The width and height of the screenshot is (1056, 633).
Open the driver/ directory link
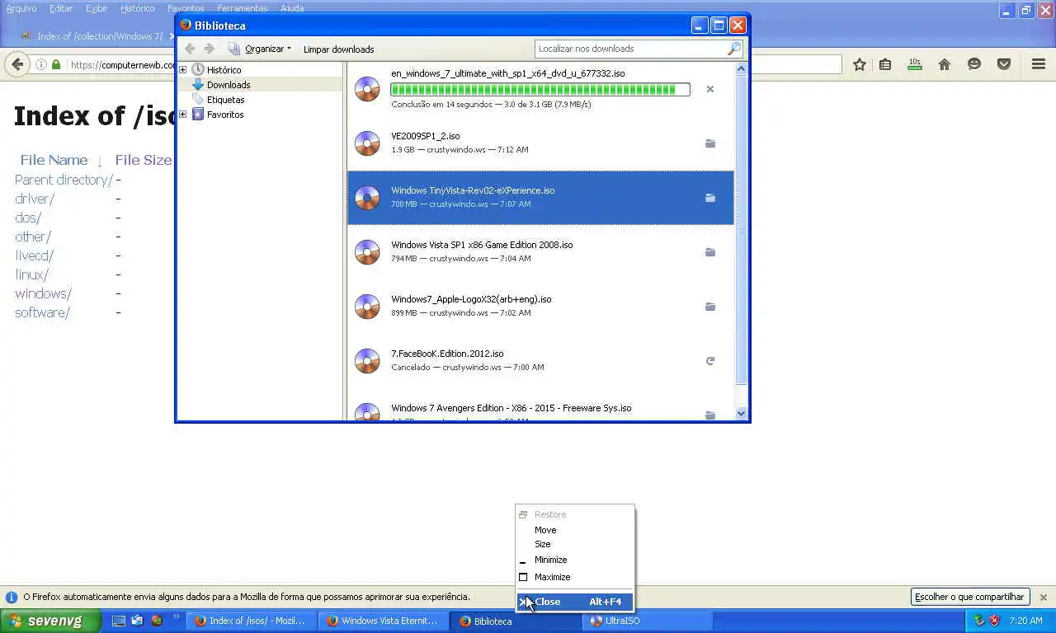35,199
